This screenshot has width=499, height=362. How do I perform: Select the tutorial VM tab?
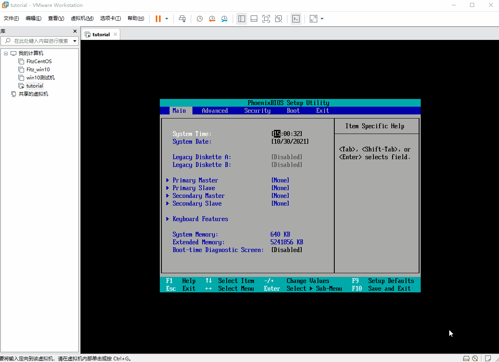coord(101,35)
